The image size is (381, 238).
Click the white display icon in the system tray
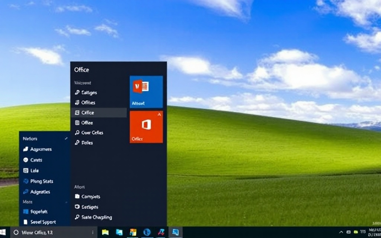tap(348, 232)
